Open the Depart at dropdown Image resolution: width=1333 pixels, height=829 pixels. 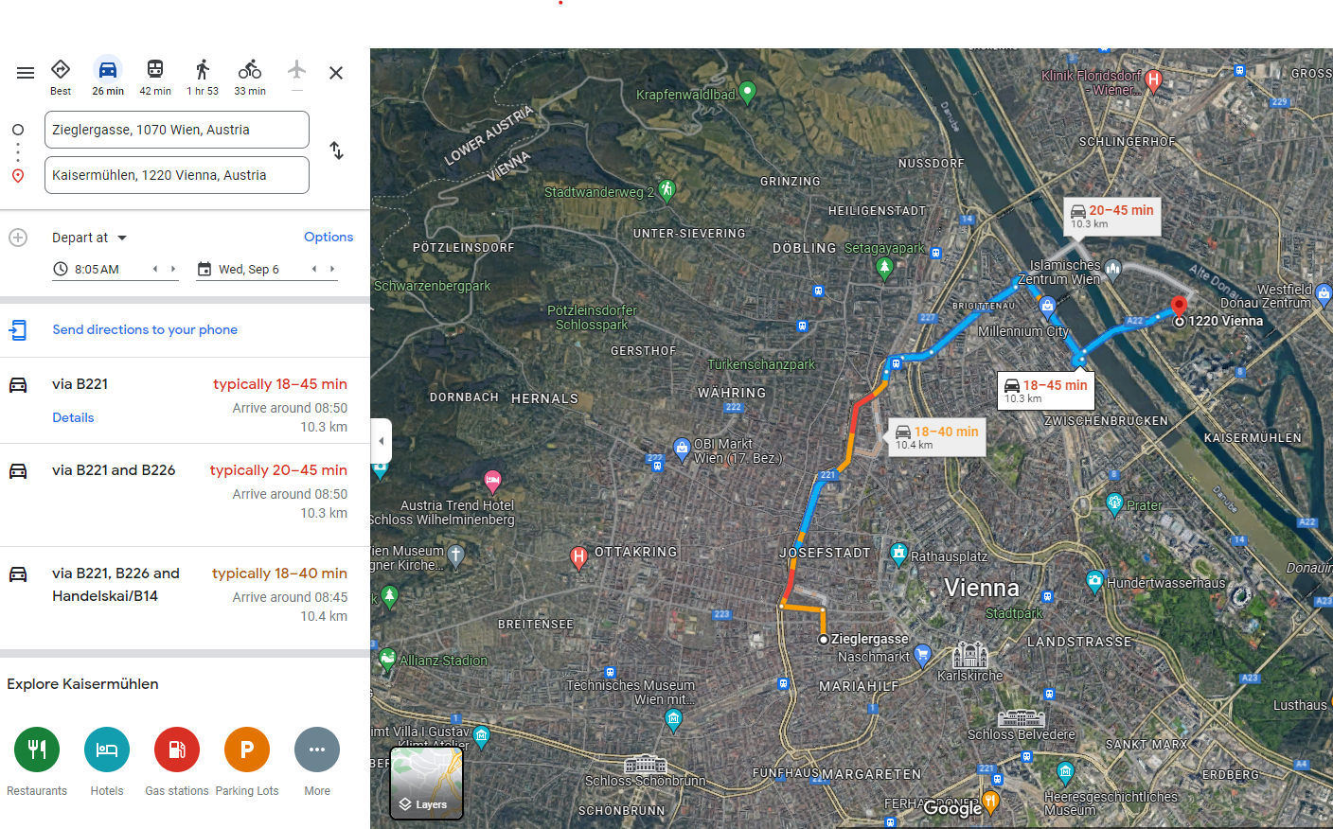(90, 238)
